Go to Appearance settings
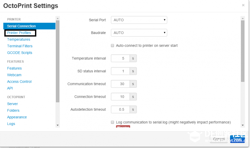Viewport: 250px width, 148px height. point(17,117)
